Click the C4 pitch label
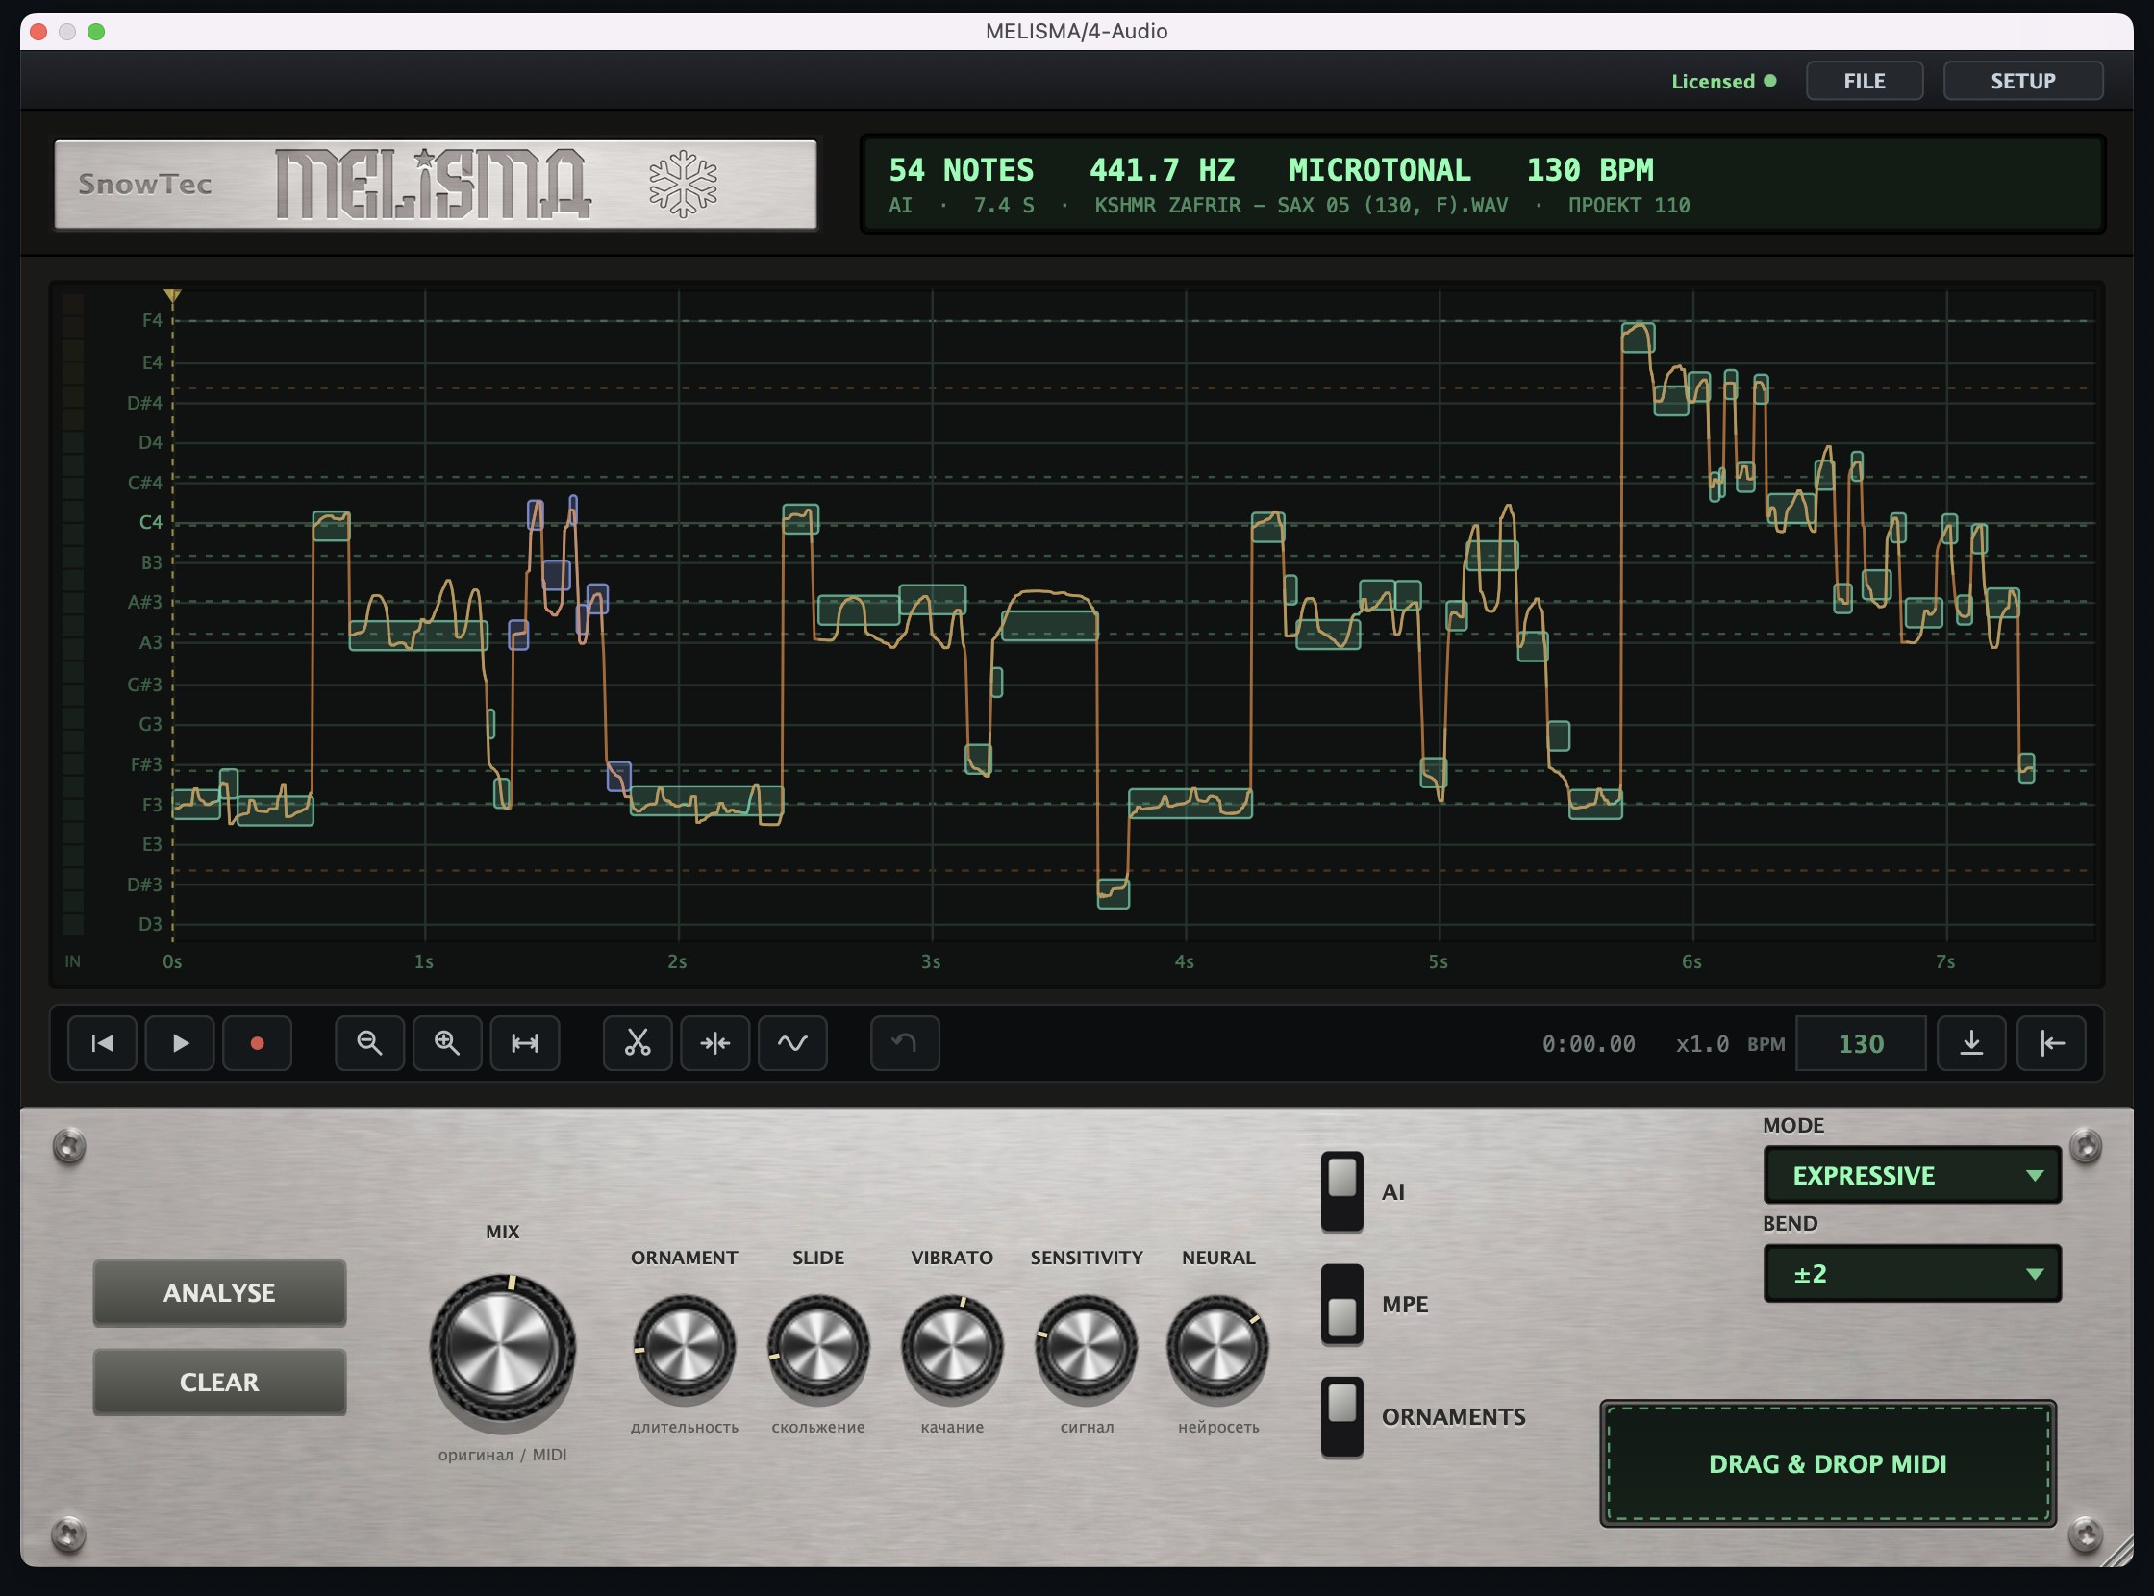The height and width of the screenshot is (1596, 2154). tap(151, 523)
